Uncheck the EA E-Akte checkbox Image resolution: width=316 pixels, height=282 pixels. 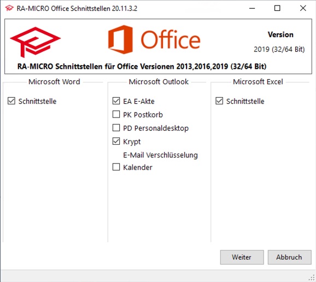coord(116,101)
